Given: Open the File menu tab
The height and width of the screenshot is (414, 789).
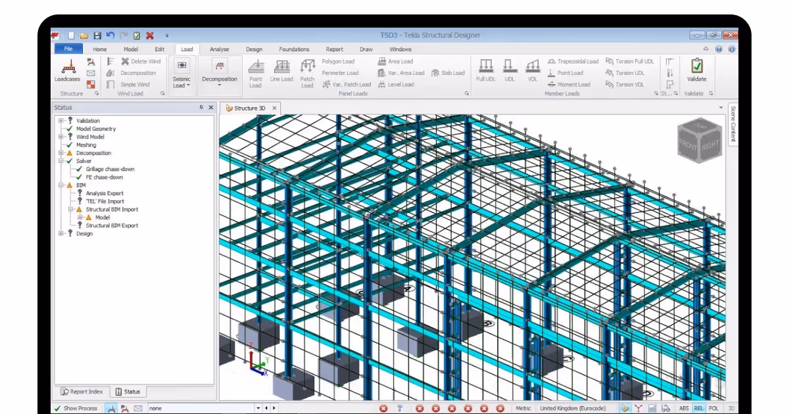Looking at the screenshot, I should pyautogui.click(x=68, y=49).
